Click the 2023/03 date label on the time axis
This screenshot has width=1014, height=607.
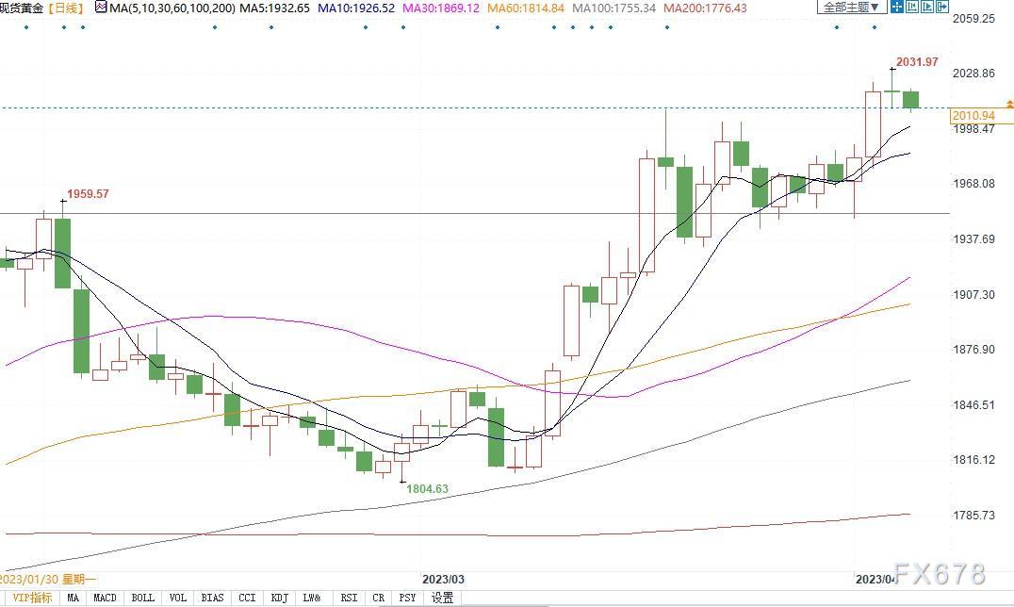pyautogui.click(x=443, y=579)
